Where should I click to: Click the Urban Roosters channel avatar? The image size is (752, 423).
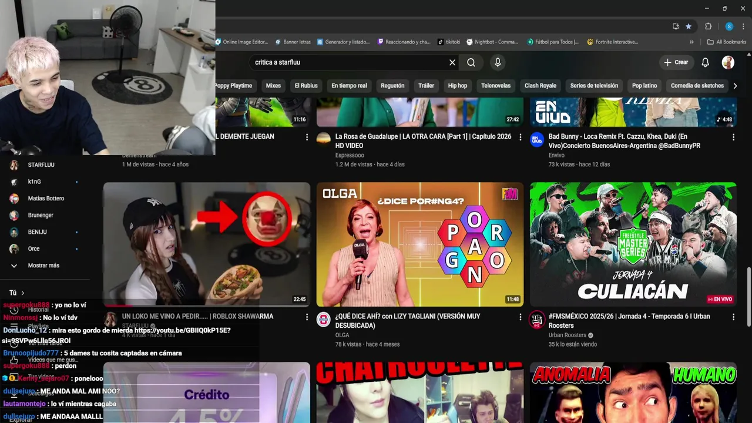click(536, 319)
